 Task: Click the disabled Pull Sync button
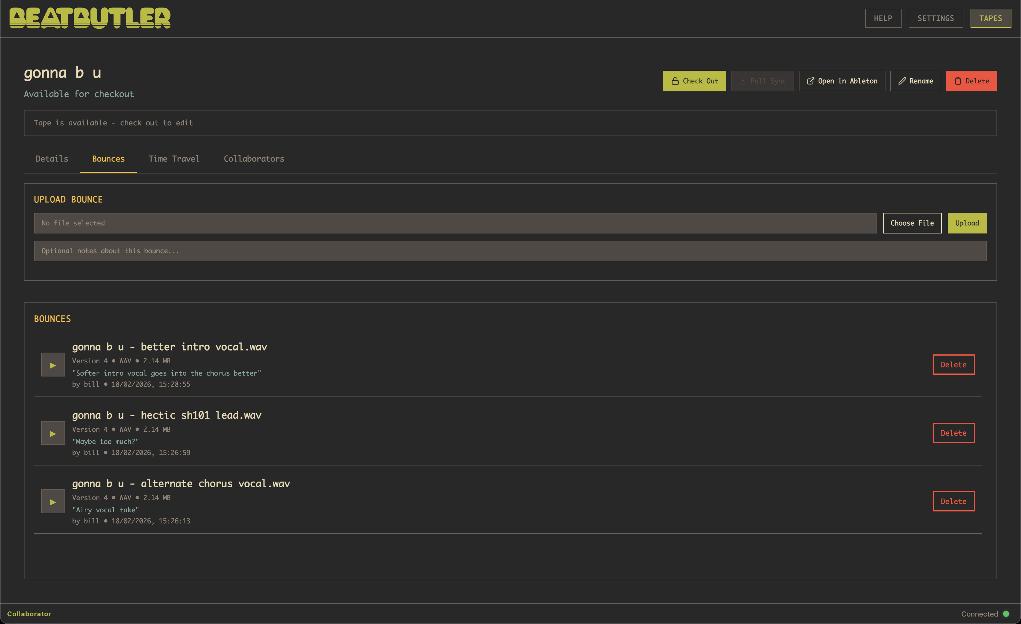pos(762,81)
